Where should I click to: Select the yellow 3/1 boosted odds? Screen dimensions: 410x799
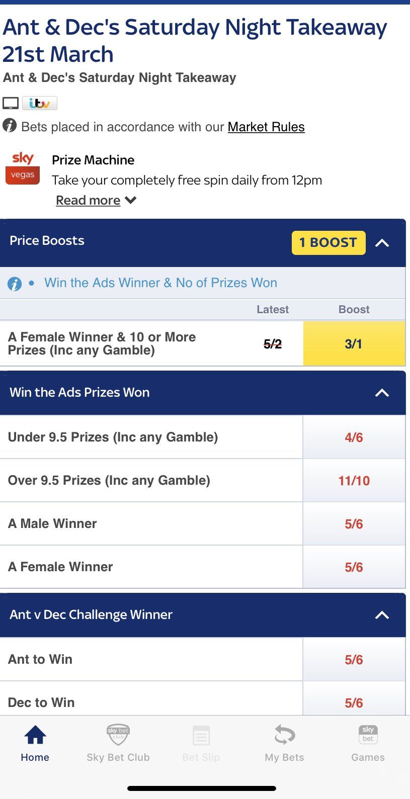coord(354,344)
